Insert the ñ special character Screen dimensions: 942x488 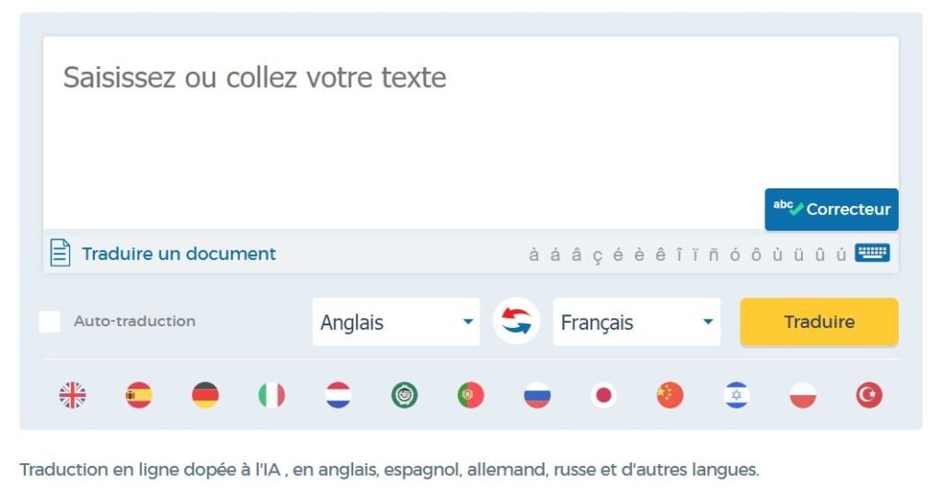pos(714,255)
